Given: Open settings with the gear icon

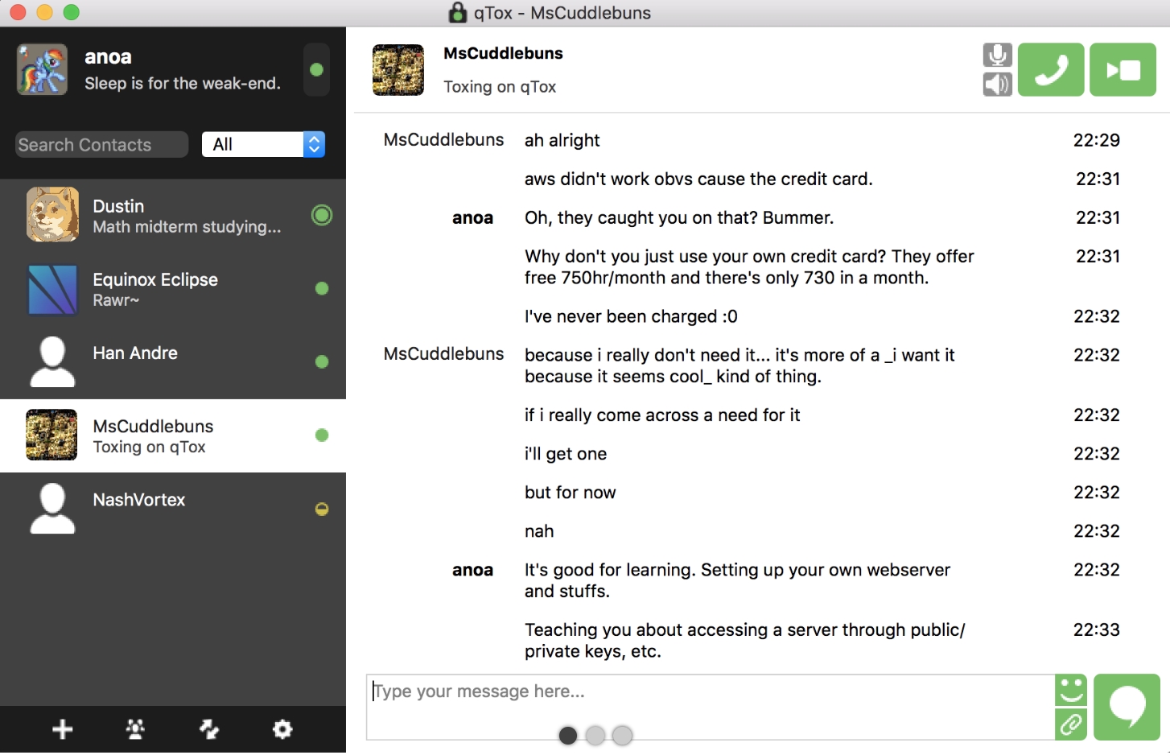Looking at the screenshot, I should pyautogui.click(x=282, y=729).
